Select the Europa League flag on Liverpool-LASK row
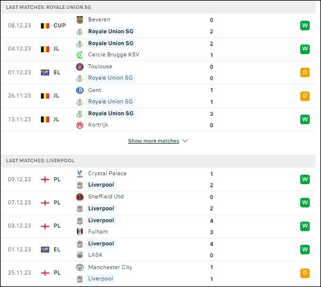321x287 pixels. (x=45, y=250)
